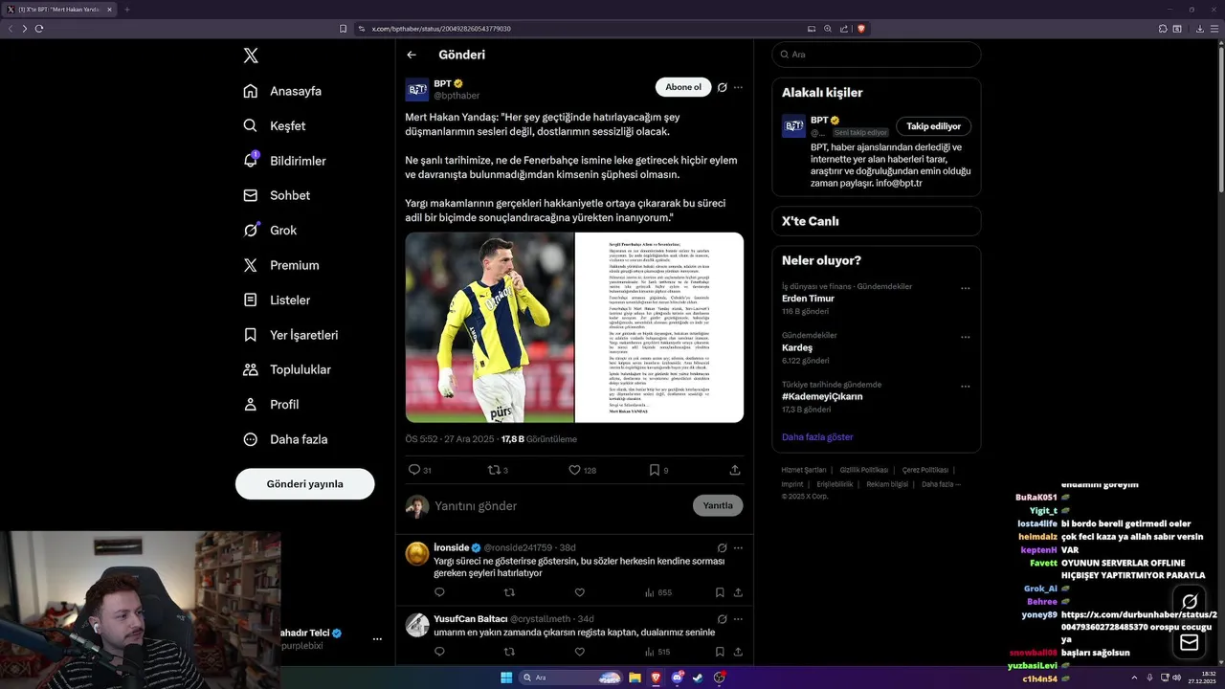Viewport: 1225px width, 689px height.
Task: Open Yer İşaretleri bookmarks
Action: (290, 335)
